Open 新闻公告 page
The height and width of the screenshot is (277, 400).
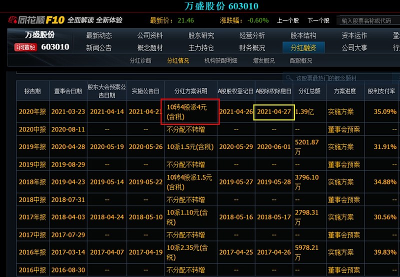98,48
